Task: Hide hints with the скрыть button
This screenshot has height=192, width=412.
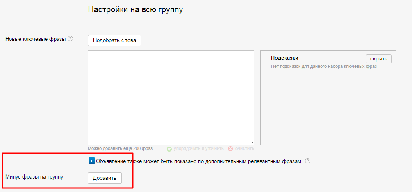Action: (x=378, y=59)
